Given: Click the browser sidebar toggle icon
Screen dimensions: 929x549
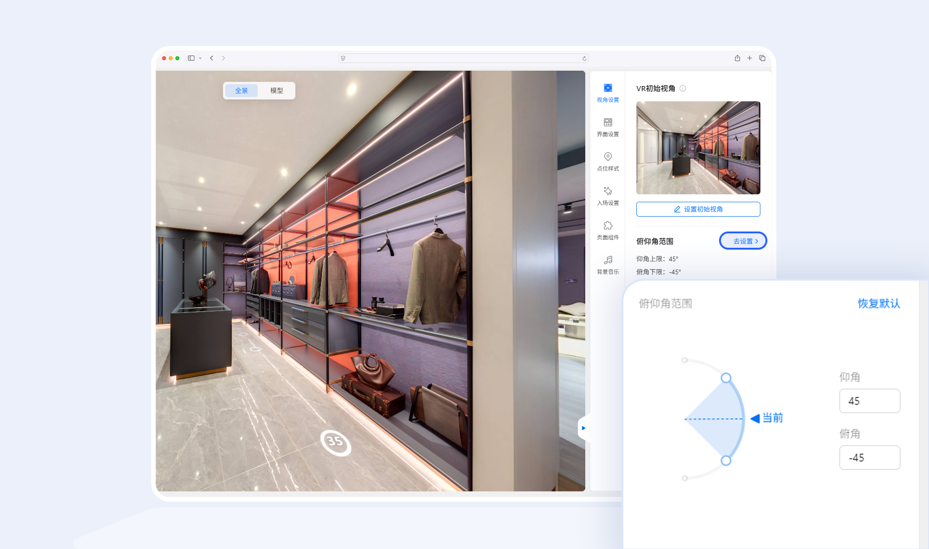Looking at the screenshot, I should [x=191, y=58].
